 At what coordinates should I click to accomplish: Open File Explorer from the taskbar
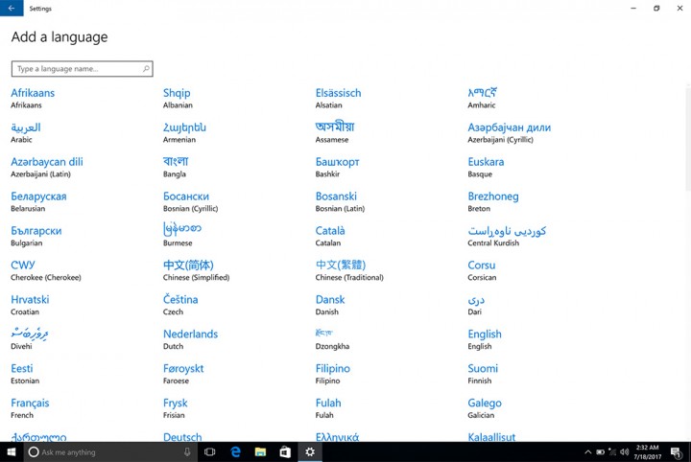click(260, 451)
